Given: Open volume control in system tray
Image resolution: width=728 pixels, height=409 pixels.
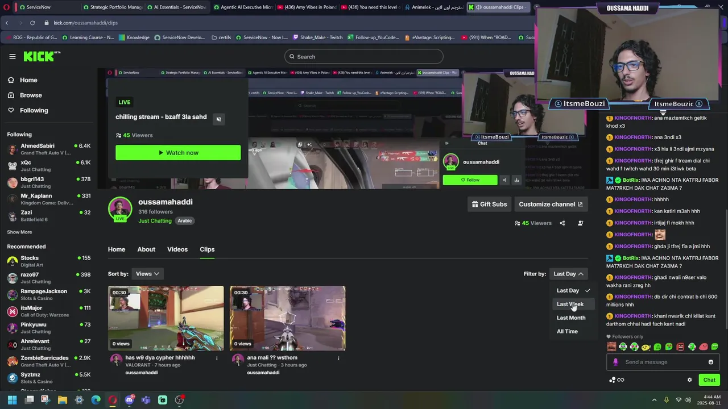Looking at the screenshot, I should (687, 400).
